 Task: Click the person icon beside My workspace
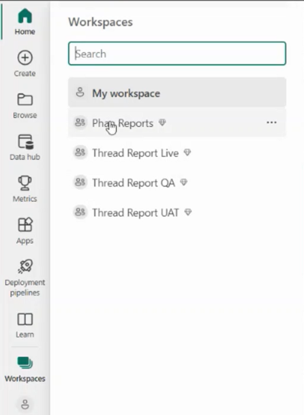(80, 93)
